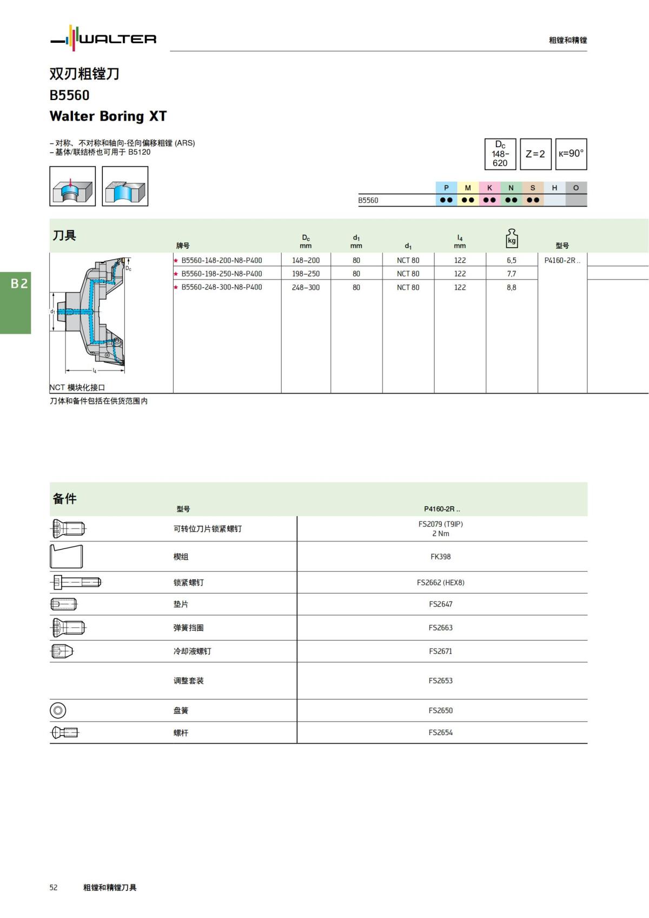Click the FS2650 part number
The height and width of the screenshot is (918, 649).
(x=441, y=710)
